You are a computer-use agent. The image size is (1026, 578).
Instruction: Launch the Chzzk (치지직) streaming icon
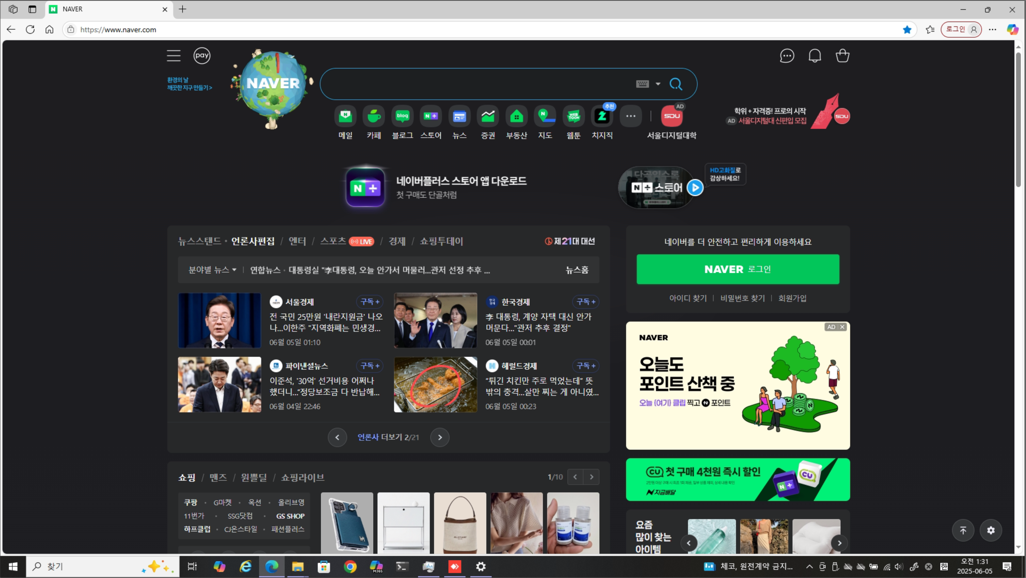(602, 116)
